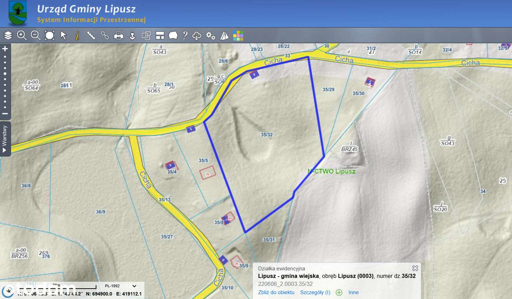Viewport: 512px width, 299px height.
Task: Click parcel label 35/29 on the map
Action: tap(328, 89)
